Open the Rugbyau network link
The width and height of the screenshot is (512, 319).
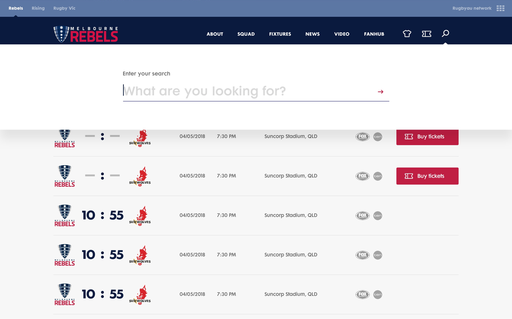472,8
